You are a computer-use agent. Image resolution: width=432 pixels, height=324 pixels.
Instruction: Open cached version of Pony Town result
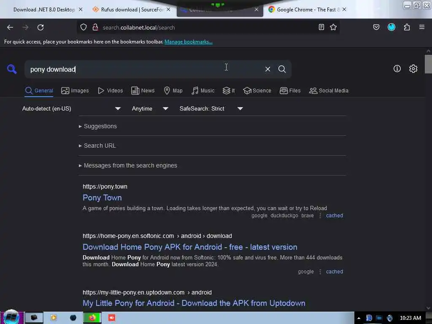tap(335, 216)
